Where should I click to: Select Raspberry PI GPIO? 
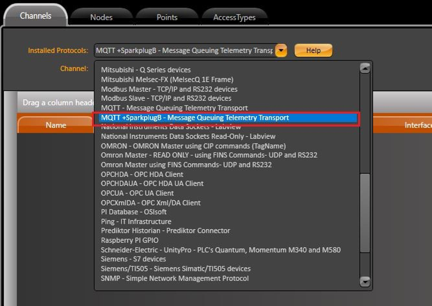[129, 241]
